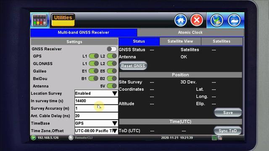Screen dimensions: 269x151
Task: Edit the Survey Accuracy field
Action: (x=96, y=108)
